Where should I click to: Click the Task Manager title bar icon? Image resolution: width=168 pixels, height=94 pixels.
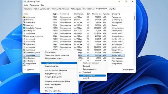pos(25,2)
